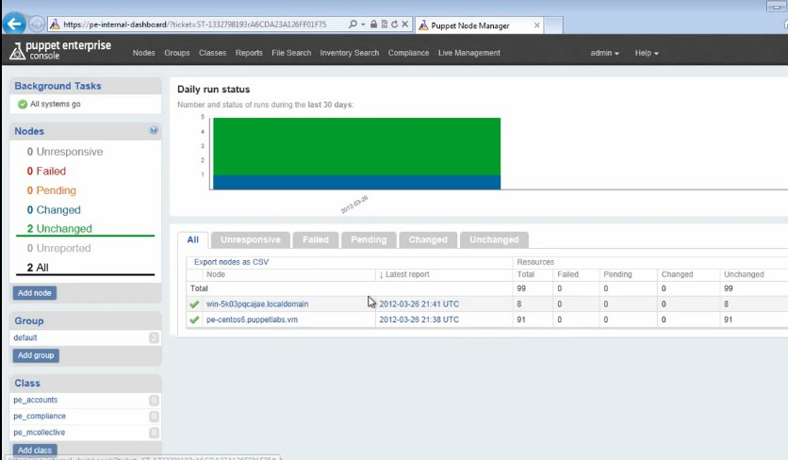The image size is (788, 460).
Task: Select the Unresponsive tab
Action: pos(251,239)
